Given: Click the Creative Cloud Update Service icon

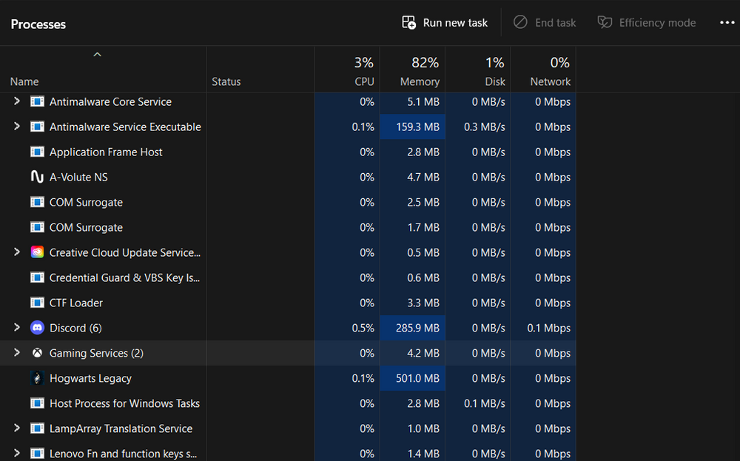Looking at the screenshot, I should coord(37,252).
